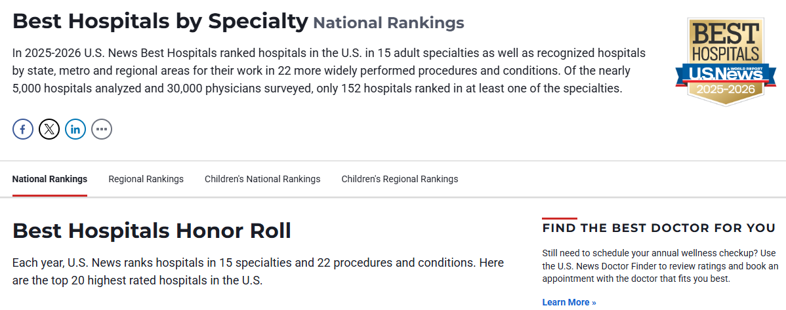This screenshot has width=786, height=310.
Task: Share the page via LinkedIn icon
Action: pyautogui.click(x=75, y=129)
